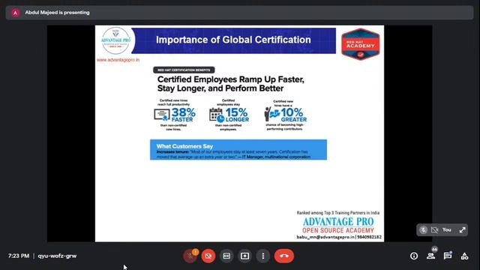This screenshot has width=480, height=270.
Task: Click the Advantage Pro round logo on slide
Action: [x=115, y=40]
